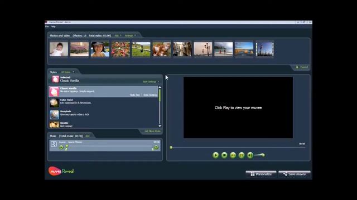Play the muvee preview
Image resolution: width=357 pixels, height=200 pixels.
click(x=215, y=155)
